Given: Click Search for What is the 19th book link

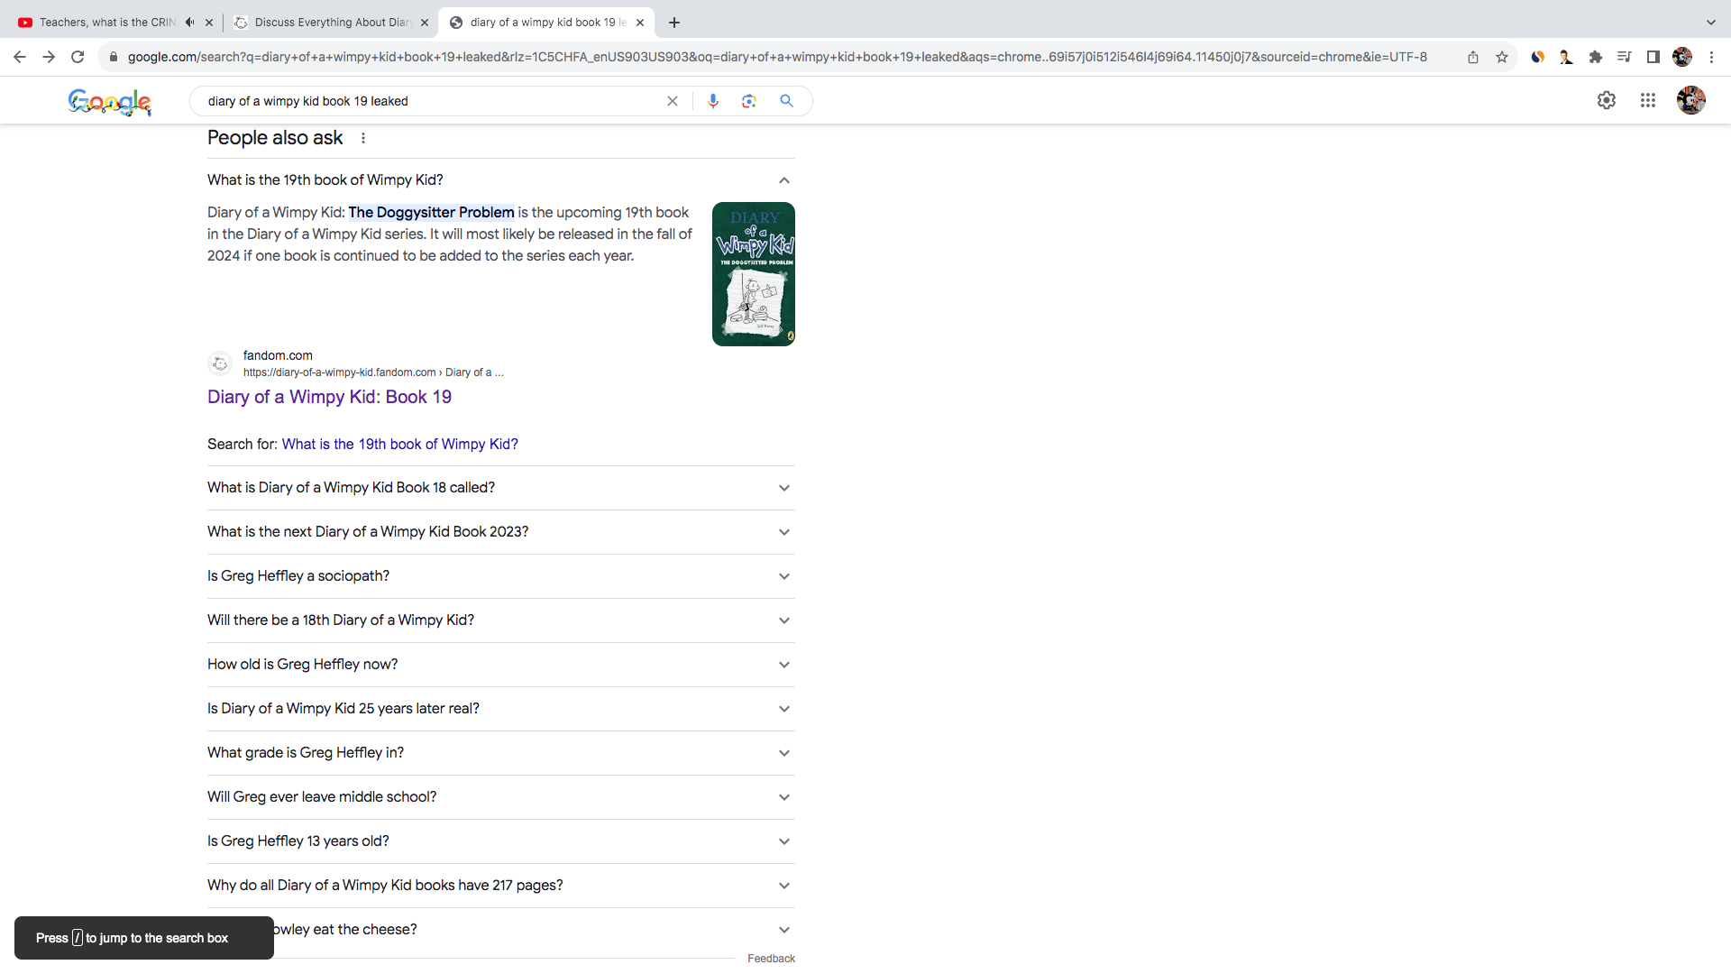Looking at the screenshot, I should 399,445.
